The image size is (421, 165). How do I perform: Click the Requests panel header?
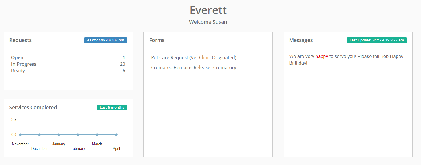click(x=20, y=40)
